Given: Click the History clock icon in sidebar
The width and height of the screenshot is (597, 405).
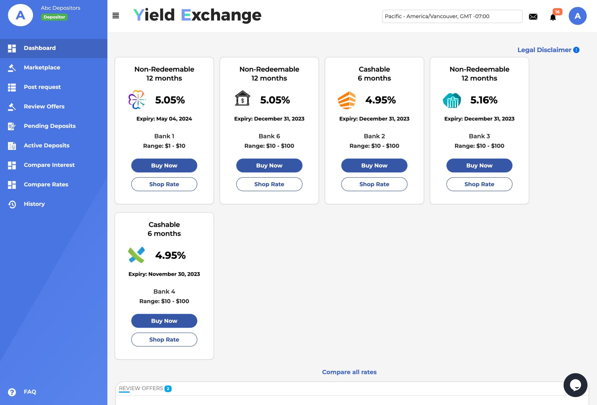Looking at the screenshot, I should [x=12, y=204].
